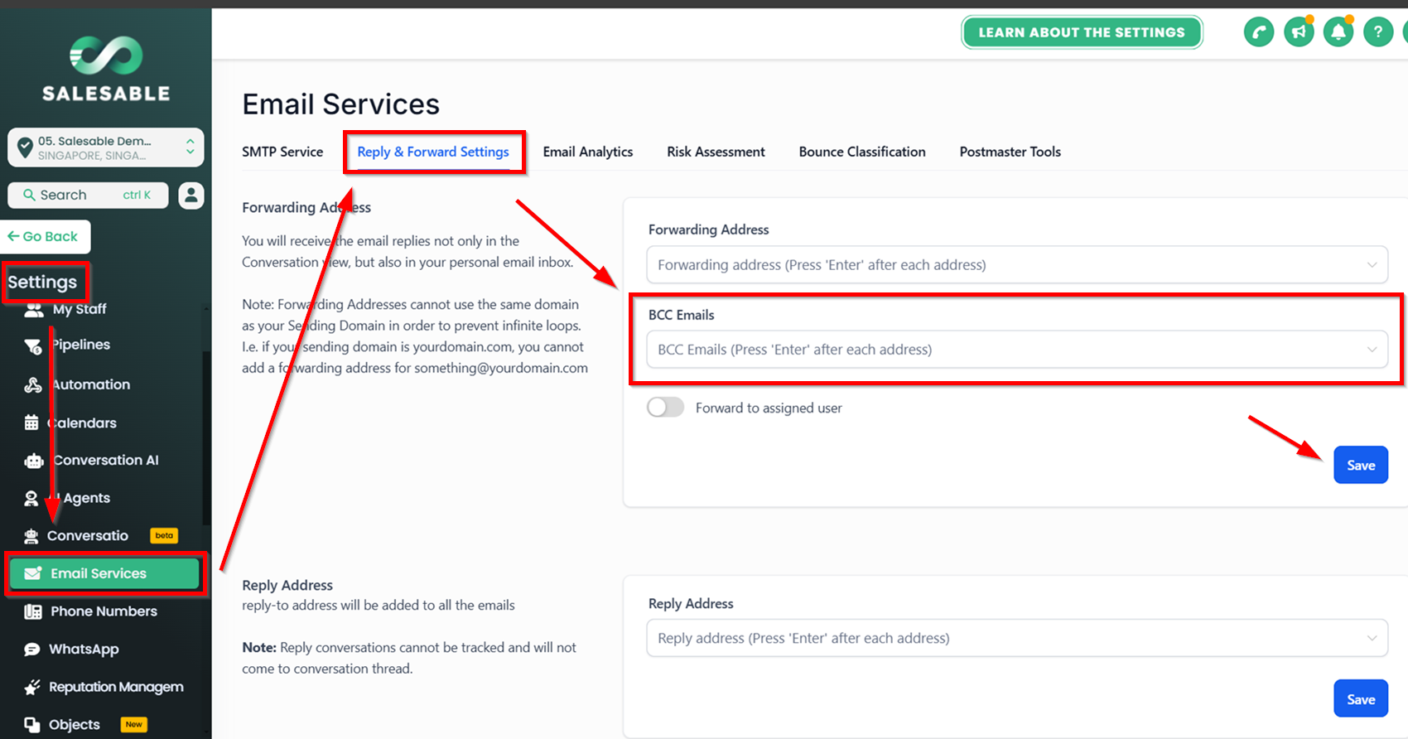
Task: Open Reputation Management menu item
Action: click(116, 687)
